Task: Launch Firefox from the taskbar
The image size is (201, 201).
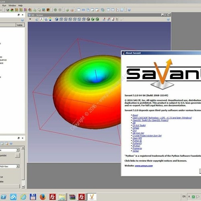Action: coord(43,197)
